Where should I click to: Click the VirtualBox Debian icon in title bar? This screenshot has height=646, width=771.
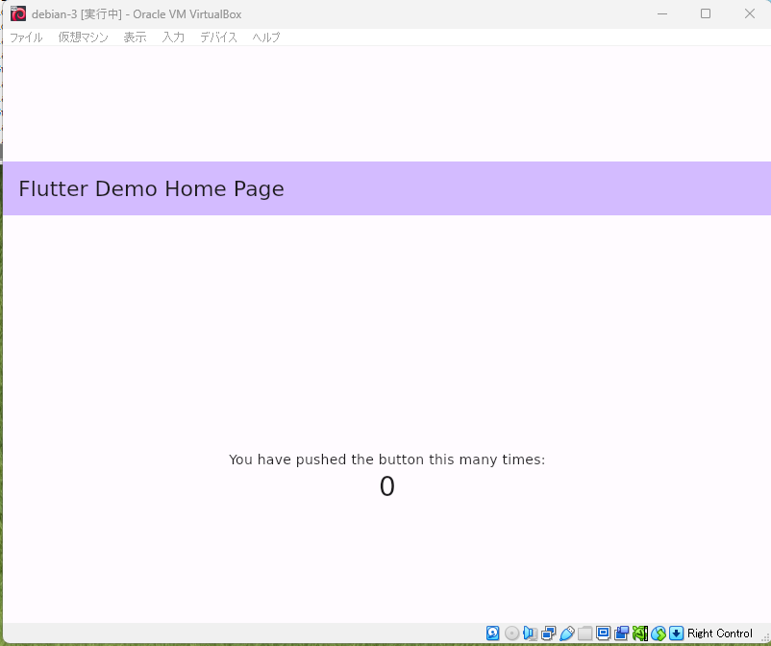coord(18,13)
